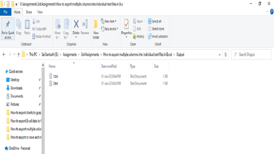Click Paste shortcut command

(41, 36)
